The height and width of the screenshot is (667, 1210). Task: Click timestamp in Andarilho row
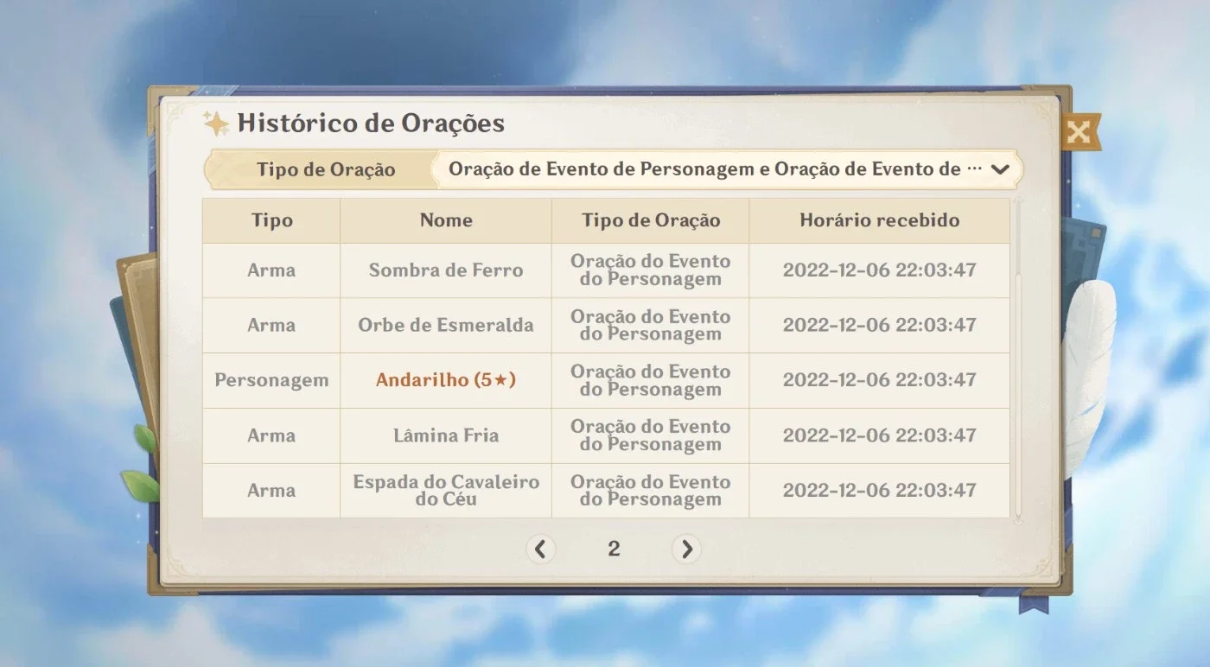coord(879,380)
